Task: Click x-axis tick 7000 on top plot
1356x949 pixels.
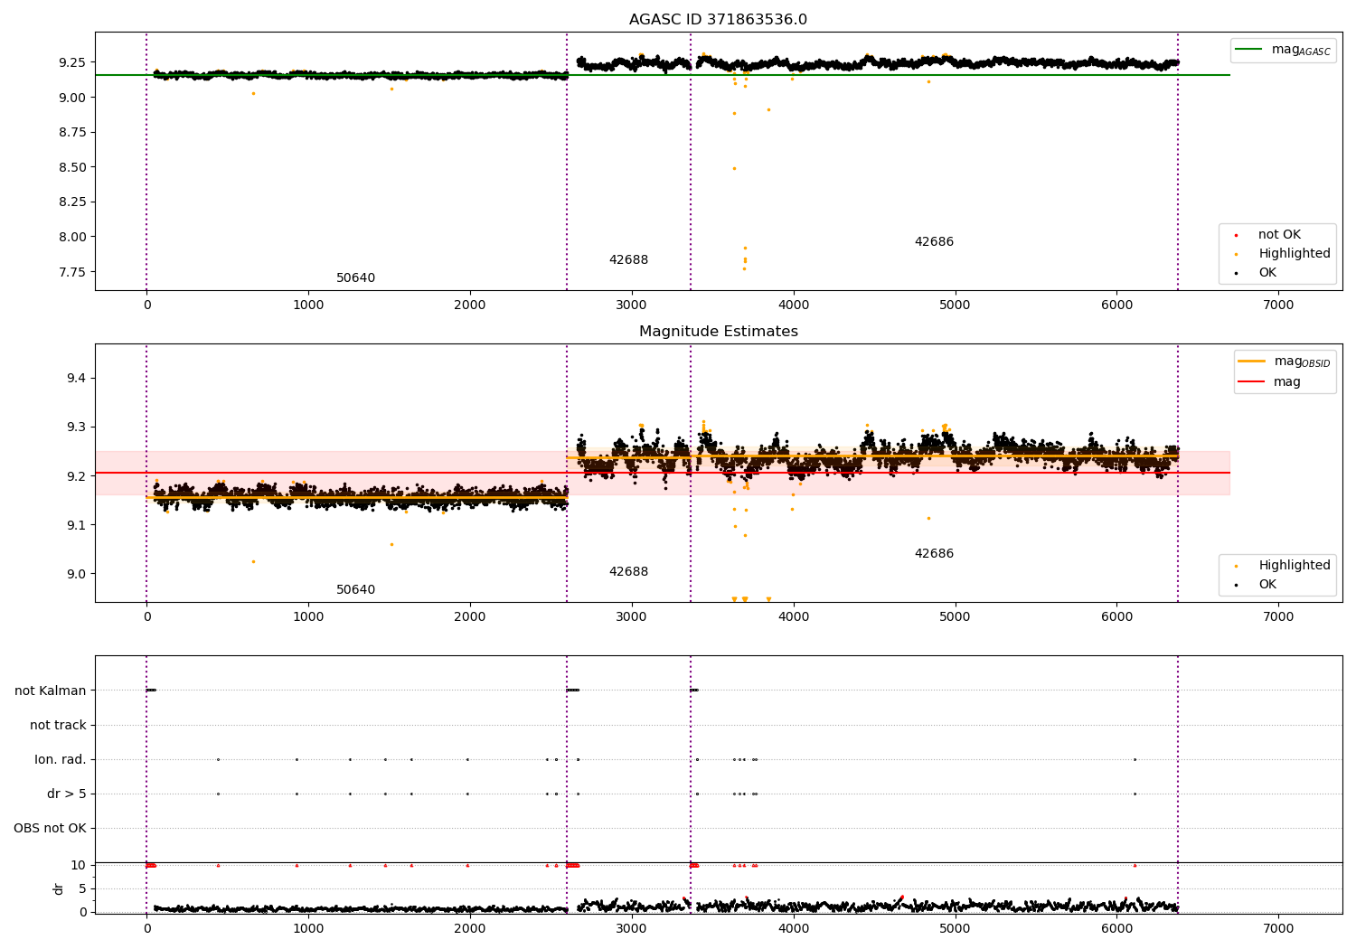Action: (1278, 305)
